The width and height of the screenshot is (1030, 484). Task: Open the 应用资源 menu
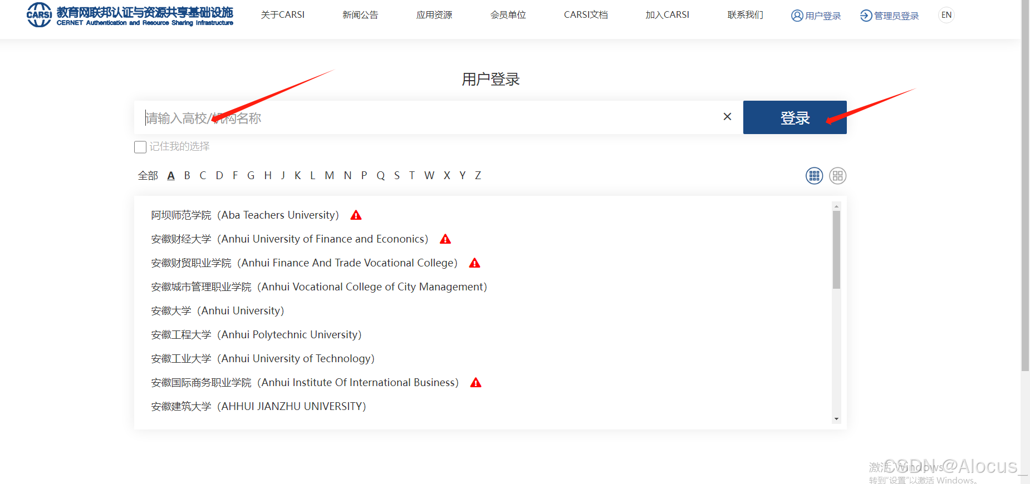[434, 15]
